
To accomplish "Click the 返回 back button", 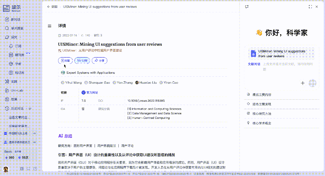I will [52, 7].
